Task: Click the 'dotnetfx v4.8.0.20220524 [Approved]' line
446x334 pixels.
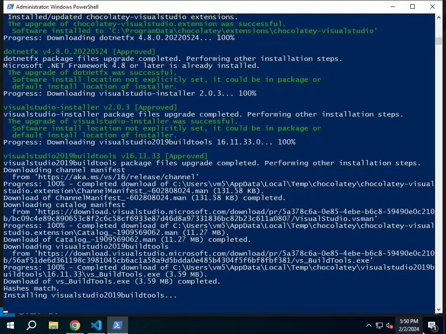Action: point(79,52)
